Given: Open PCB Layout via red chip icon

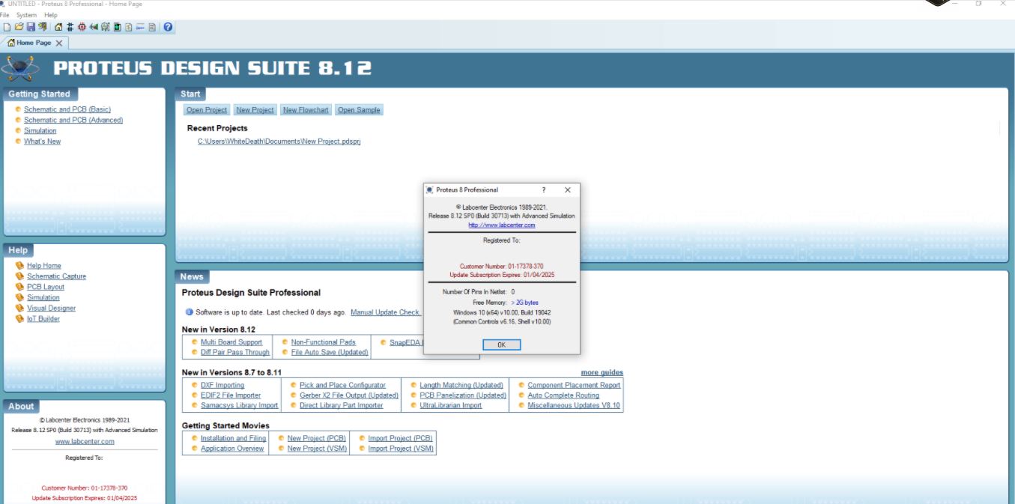Looking at the screenshot, I should click(x=82, y=27).
